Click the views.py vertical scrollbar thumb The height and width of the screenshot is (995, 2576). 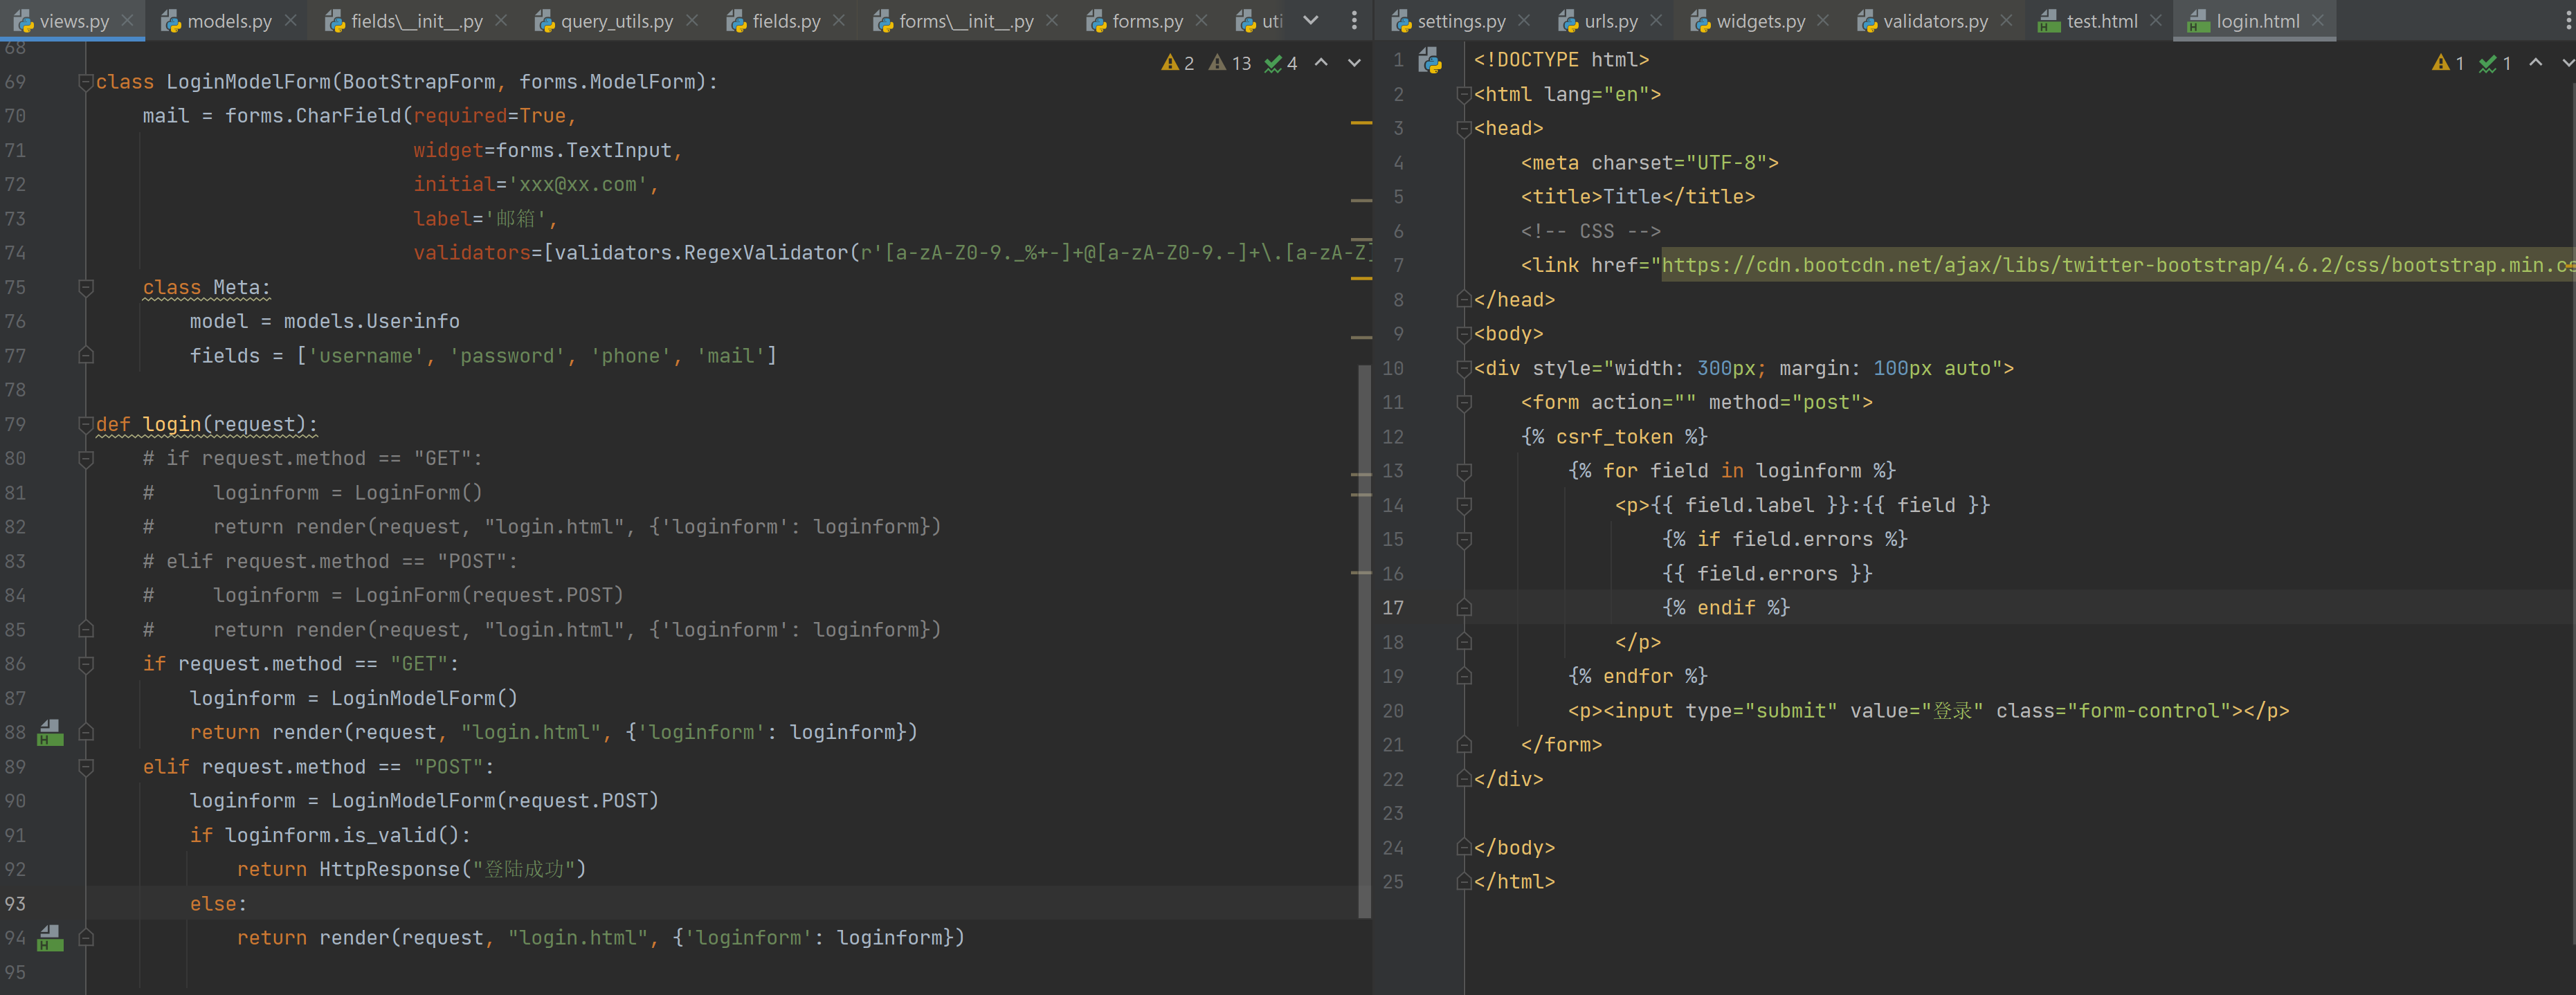[1364, 640]
